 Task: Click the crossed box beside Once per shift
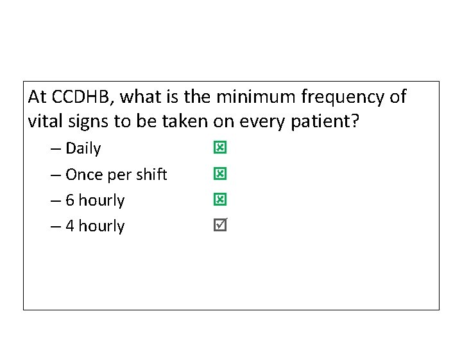(219, 174)
